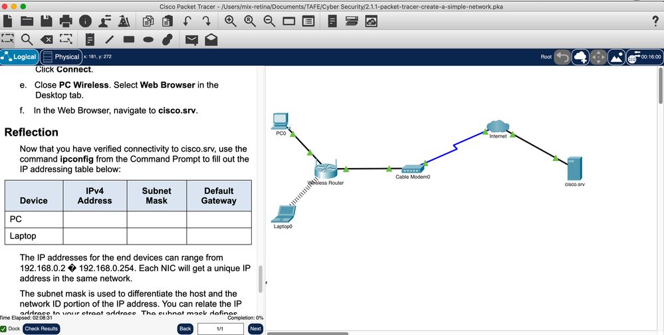Select the PC0 device
Viewport: 664px width, 335px height.
(280, 122)
